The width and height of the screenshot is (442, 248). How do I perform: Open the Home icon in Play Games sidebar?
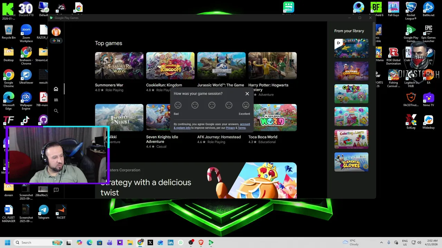click(56, 89)
